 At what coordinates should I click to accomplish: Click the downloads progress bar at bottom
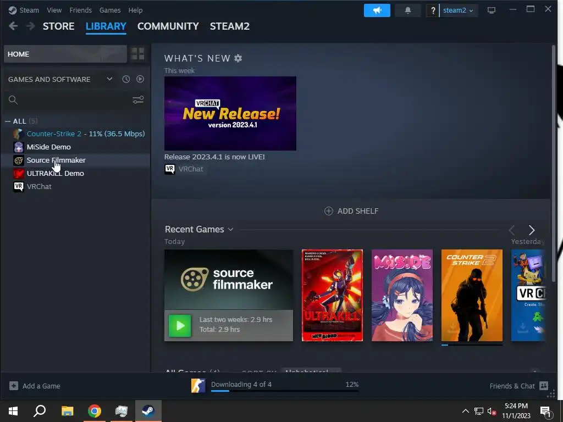click(285, 391)
